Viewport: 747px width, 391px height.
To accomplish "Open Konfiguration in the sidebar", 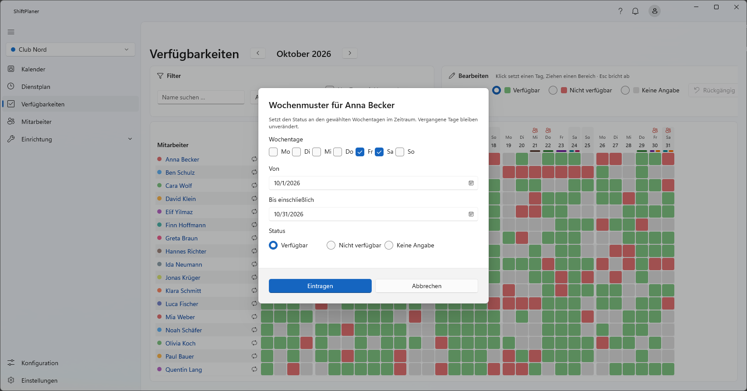I will (70, 363).
